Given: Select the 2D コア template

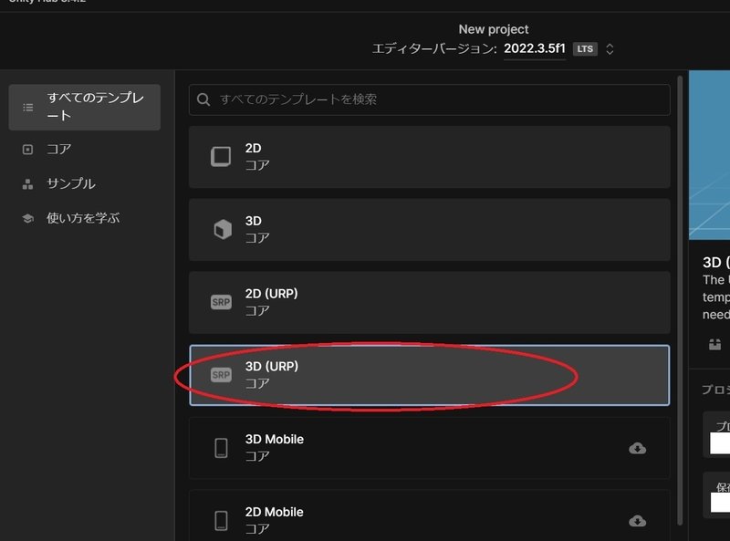Looking at the screenshot, I should pos(429,157).
